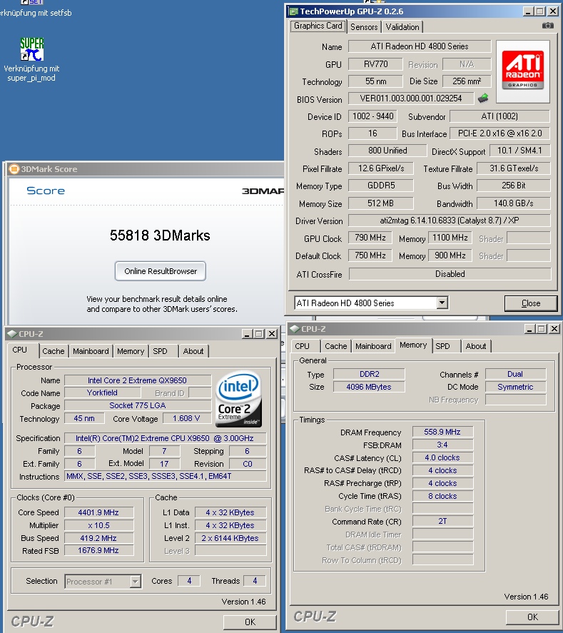Click the 3DMark Score window orange icon
The width and height of the screenshot is (563, 633).
[14, 168]
